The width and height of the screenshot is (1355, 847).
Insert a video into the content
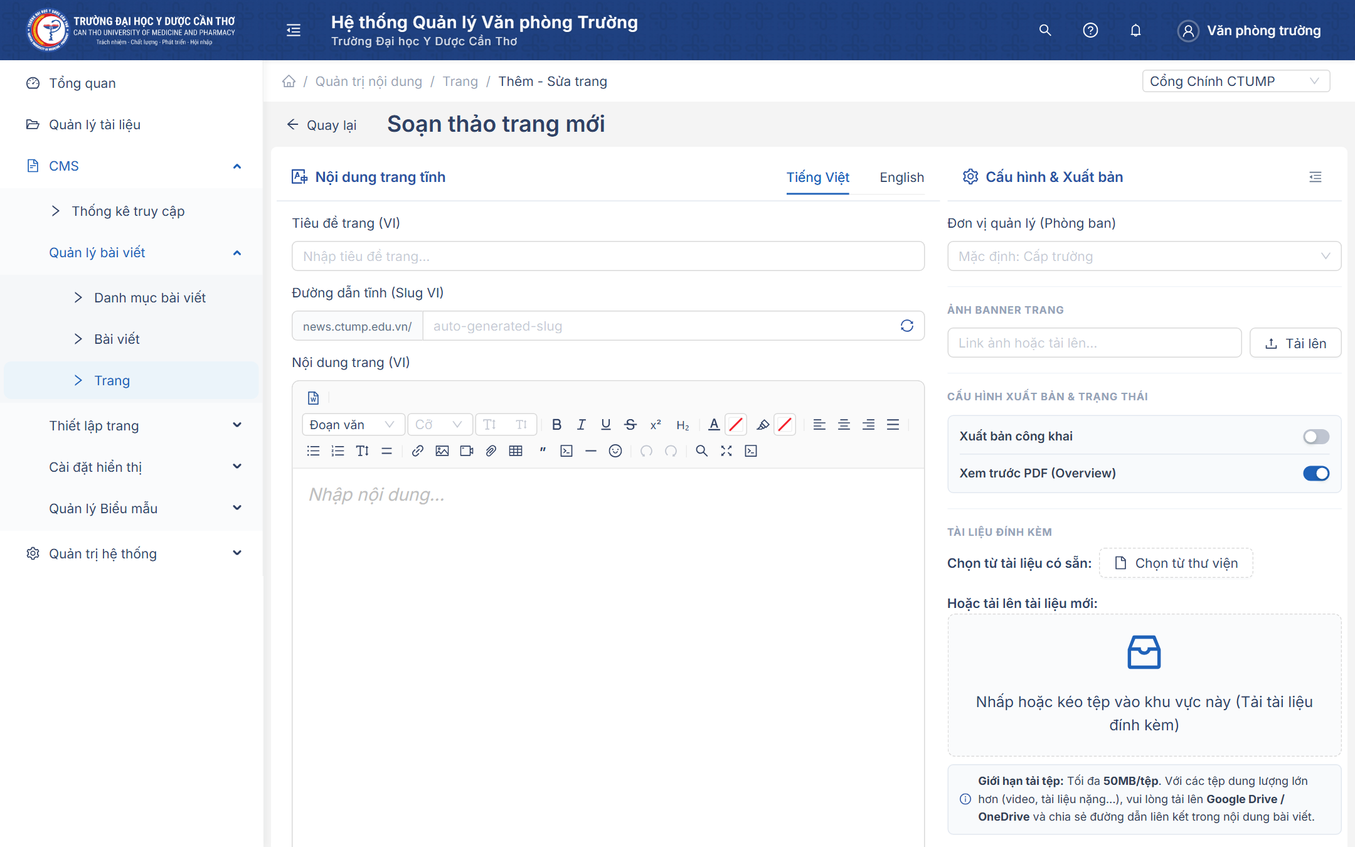(467, 450)
